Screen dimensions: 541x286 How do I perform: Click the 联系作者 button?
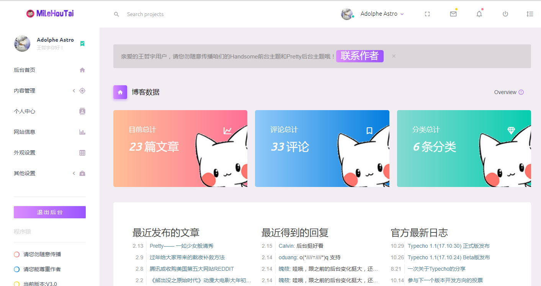coord(360,56)
